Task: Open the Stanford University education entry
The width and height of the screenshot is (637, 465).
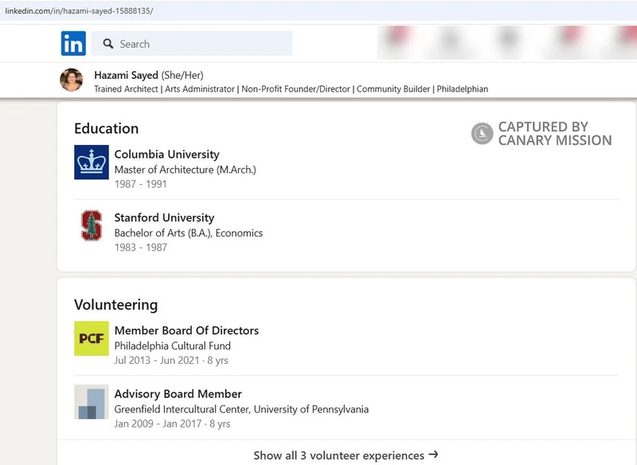Action: click(165, 217)
